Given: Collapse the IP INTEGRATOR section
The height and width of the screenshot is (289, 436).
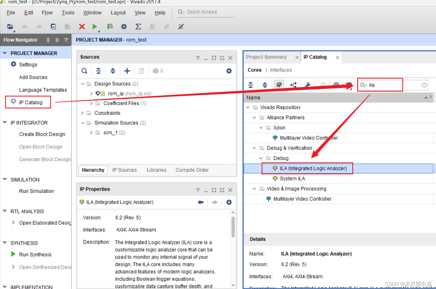Looking at the screenshot, I should click(5, 123).
